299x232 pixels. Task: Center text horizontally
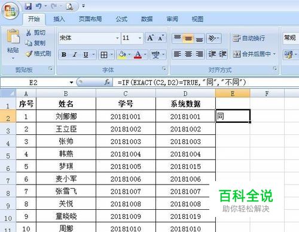pyautogui.click(x=188, y=54)
